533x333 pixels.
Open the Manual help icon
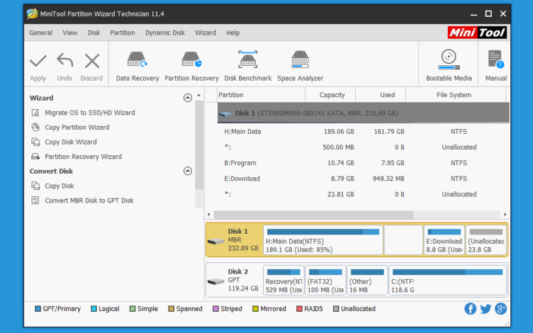[496, 59]
